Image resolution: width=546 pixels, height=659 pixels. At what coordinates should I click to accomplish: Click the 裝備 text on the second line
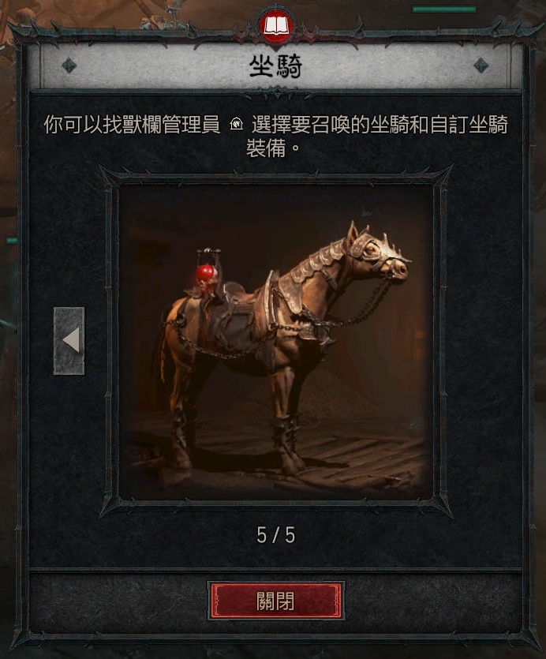click(x=266, y=148)
